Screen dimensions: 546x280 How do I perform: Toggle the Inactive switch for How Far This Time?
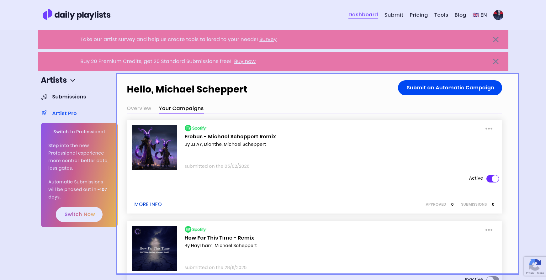click(492, 278)
